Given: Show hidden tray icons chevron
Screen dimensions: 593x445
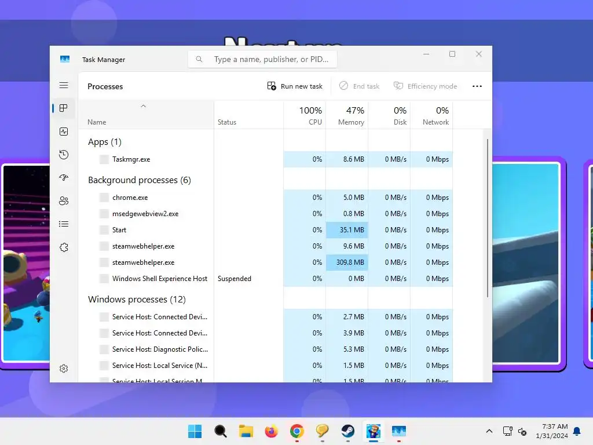Looking at the screenshot, I should pos(489,431).
